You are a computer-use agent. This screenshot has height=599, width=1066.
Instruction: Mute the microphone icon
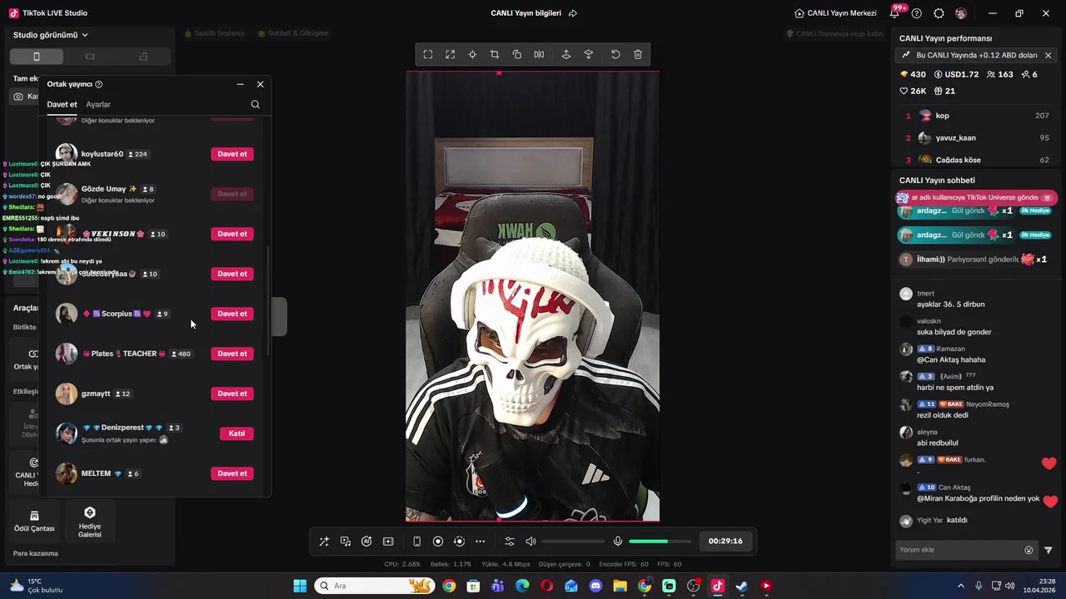(617, 542)
